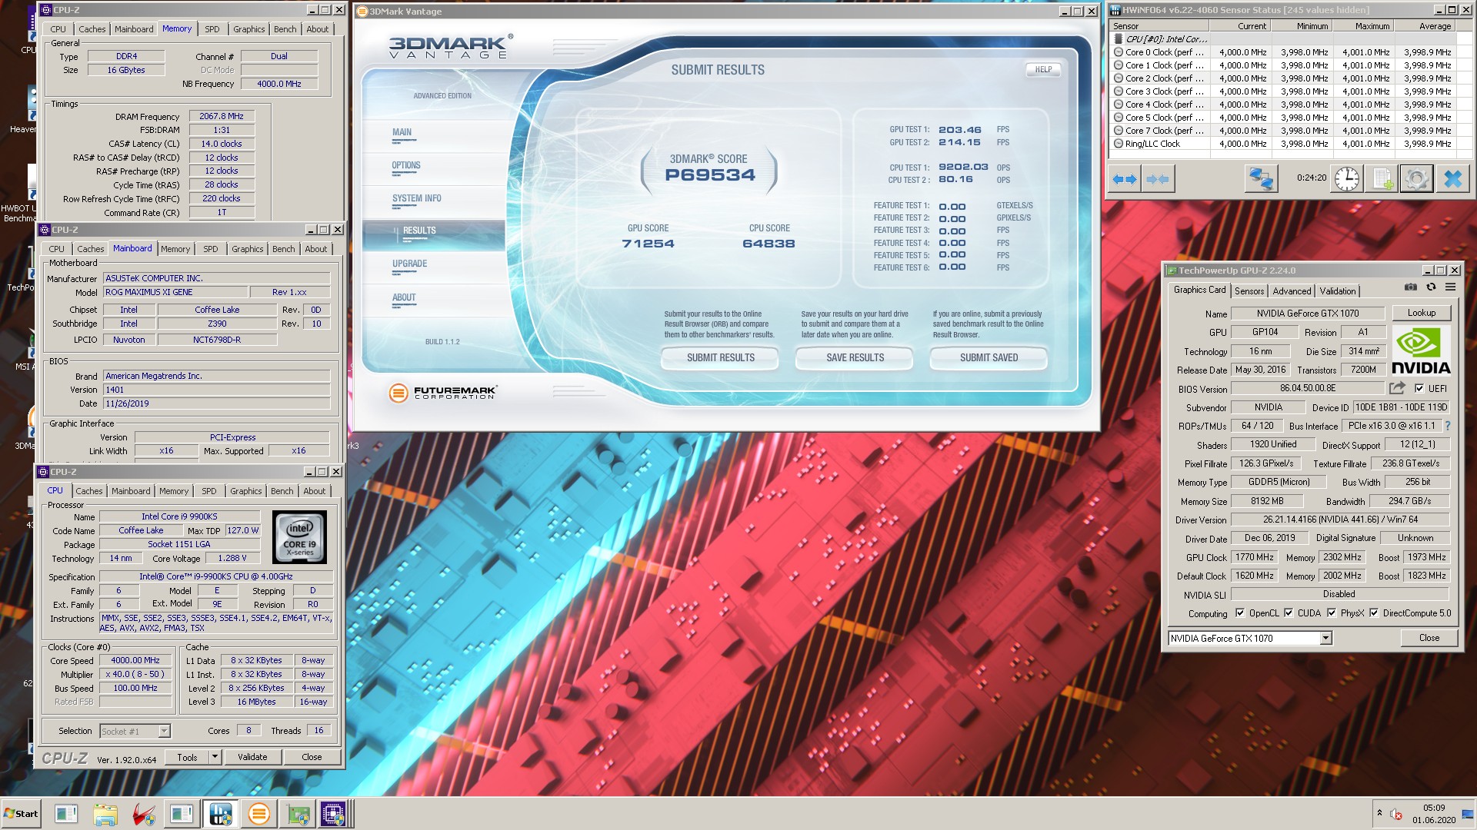This screenshot has width=1477, height=830.
Task: Open GPU-Z hamburger menu
Action: tap(1450, 287)
